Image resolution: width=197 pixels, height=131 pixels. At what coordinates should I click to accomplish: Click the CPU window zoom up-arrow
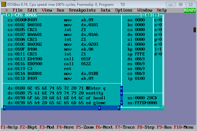click(148, 15)
